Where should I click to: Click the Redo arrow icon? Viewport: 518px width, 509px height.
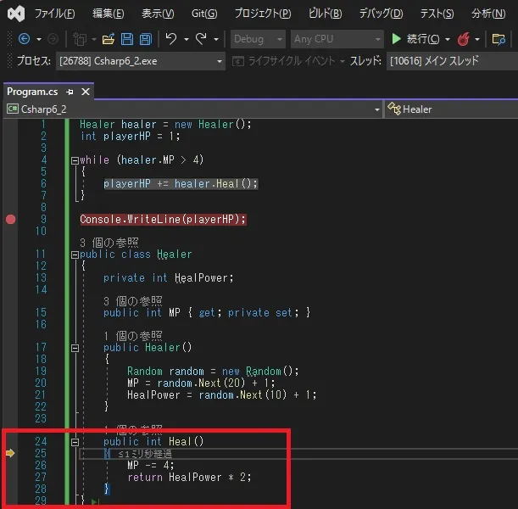click(x=201, y=39)
